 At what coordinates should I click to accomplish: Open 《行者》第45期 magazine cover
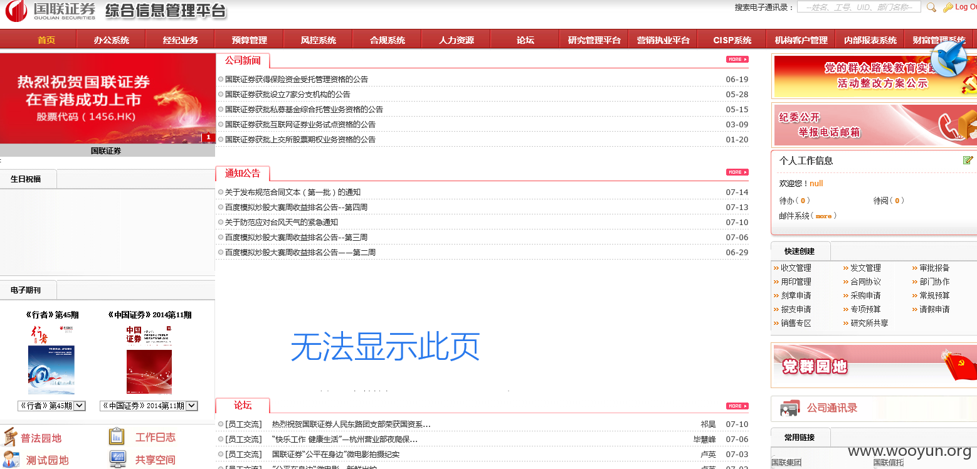(x=51, y=359)
